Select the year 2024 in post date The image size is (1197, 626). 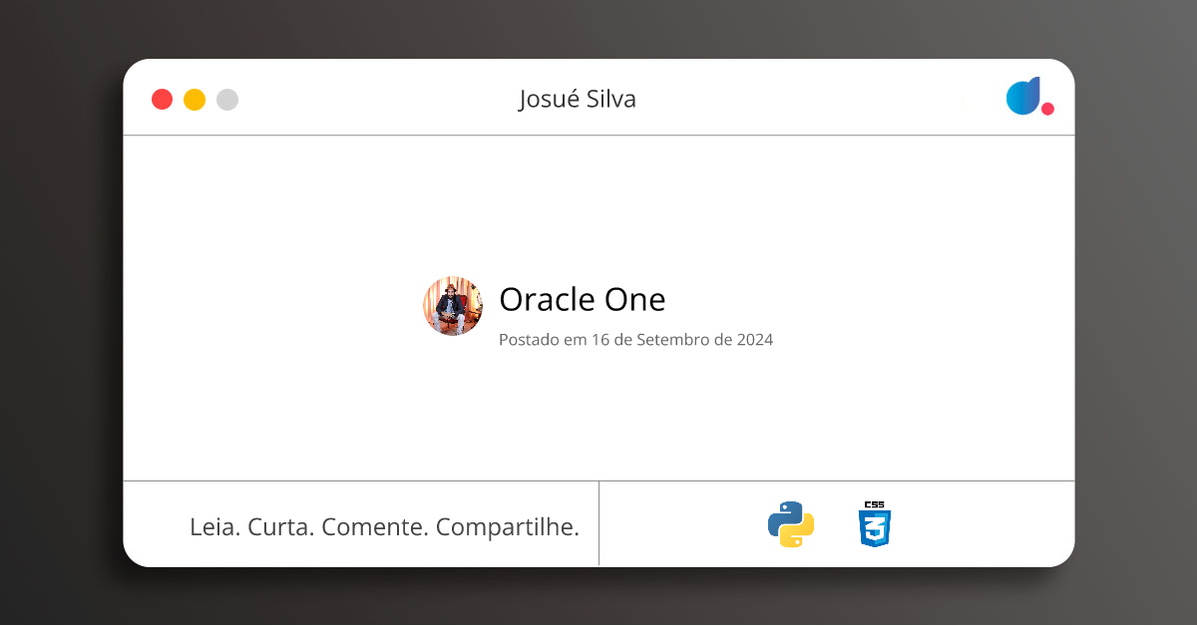click(755, 339)
